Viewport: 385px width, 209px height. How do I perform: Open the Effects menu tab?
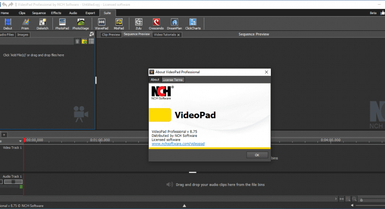coord(56,11)
